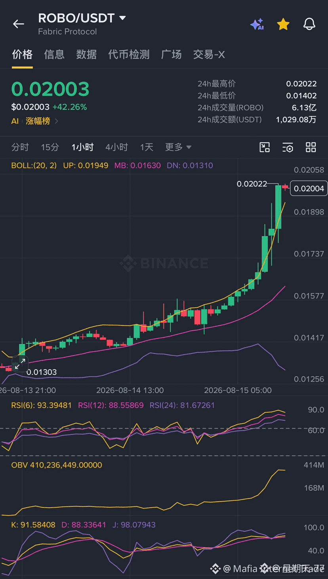Screen dimensions: 328x579
Task: Expand chart to fullscreen with arrows icon
Action: click(20, 364)
